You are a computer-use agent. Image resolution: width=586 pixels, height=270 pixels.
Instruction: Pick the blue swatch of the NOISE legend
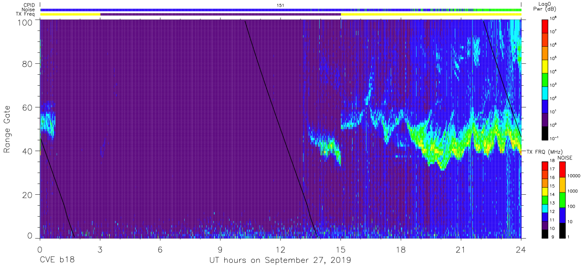[x=562, y=214]
